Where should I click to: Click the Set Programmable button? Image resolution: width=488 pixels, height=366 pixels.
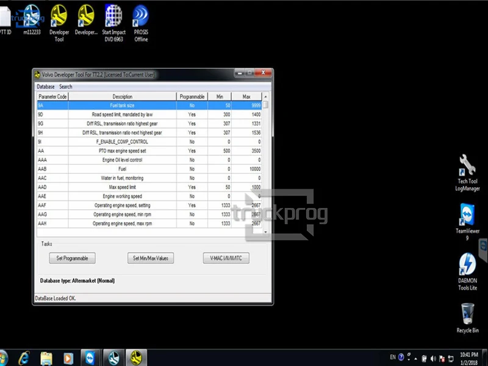(72, 258)
